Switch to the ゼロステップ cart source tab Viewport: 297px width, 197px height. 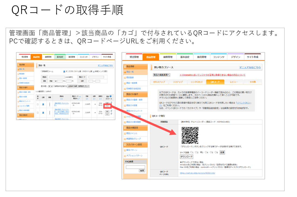(x=159, y=82)
